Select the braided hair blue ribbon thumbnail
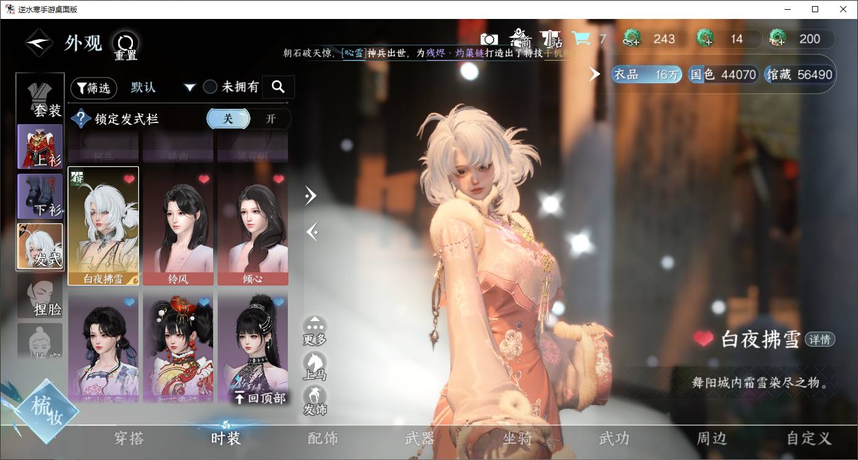 click(103, 347)
